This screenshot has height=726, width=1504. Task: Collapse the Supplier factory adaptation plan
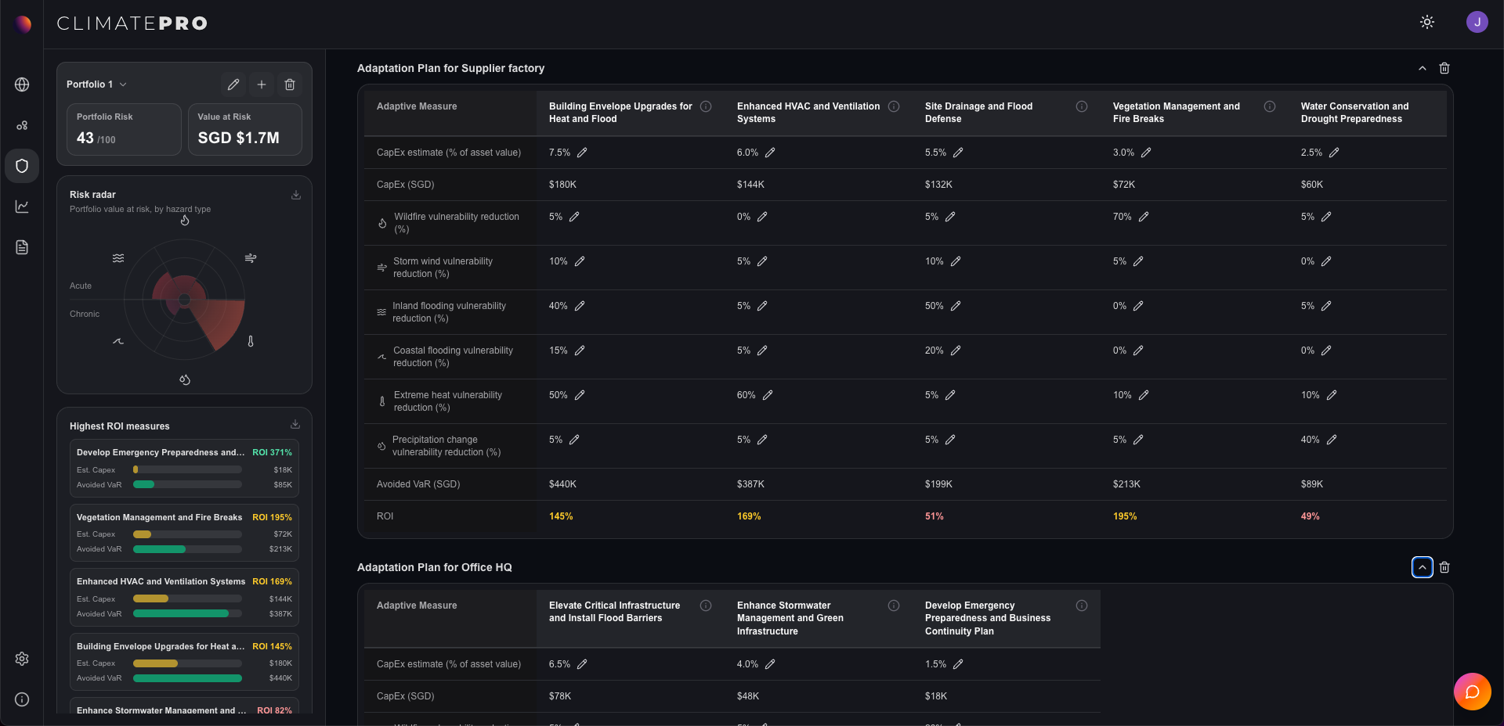(x=1423, y=68)
